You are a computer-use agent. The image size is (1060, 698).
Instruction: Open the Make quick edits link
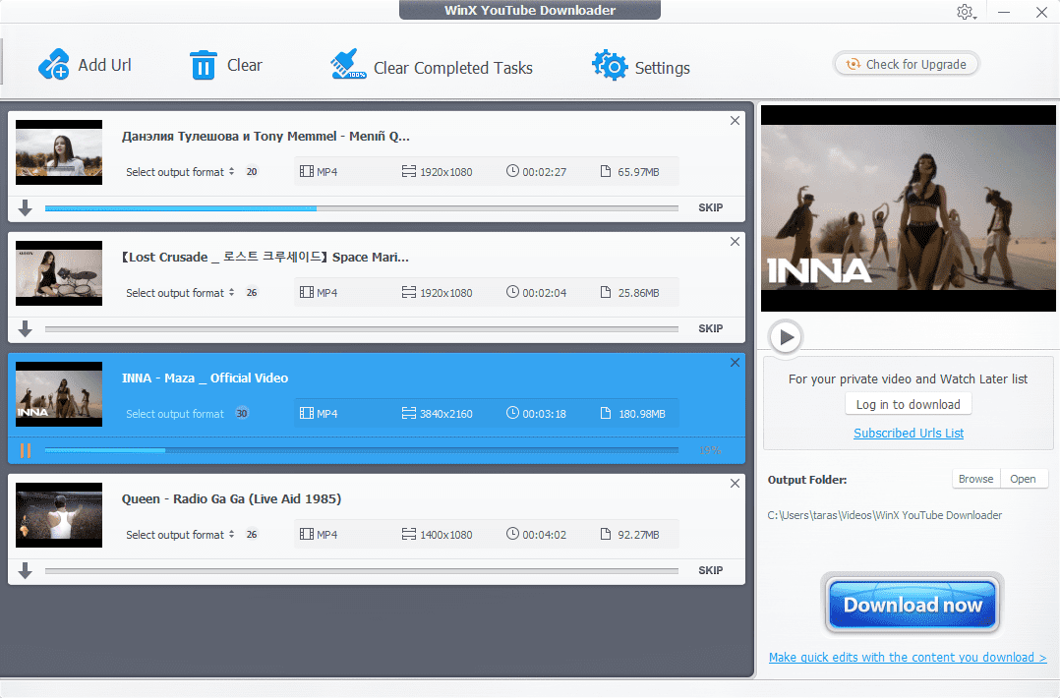coord(908,658)
